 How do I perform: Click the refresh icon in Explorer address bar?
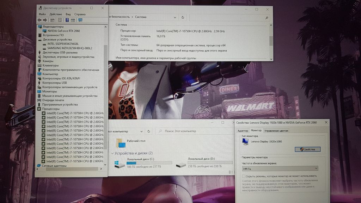(149, 131)
